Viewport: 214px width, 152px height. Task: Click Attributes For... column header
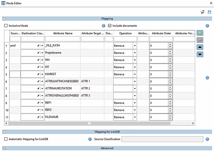(184, 33)
